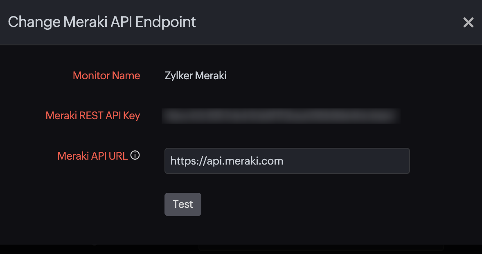
Task: Click the blurred REST API key value
Action: [281, 116]
